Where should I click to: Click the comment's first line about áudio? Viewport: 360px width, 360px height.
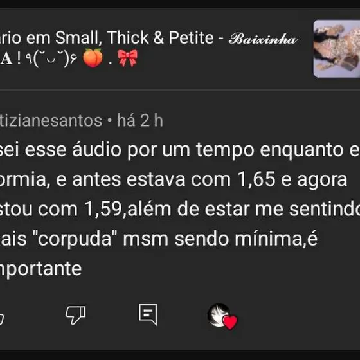coord(180,150)
